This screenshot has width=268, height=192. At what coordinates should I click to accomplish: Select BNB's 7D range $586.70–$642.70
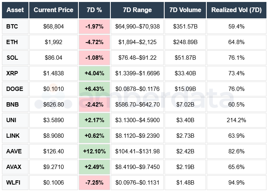point(137,105)
